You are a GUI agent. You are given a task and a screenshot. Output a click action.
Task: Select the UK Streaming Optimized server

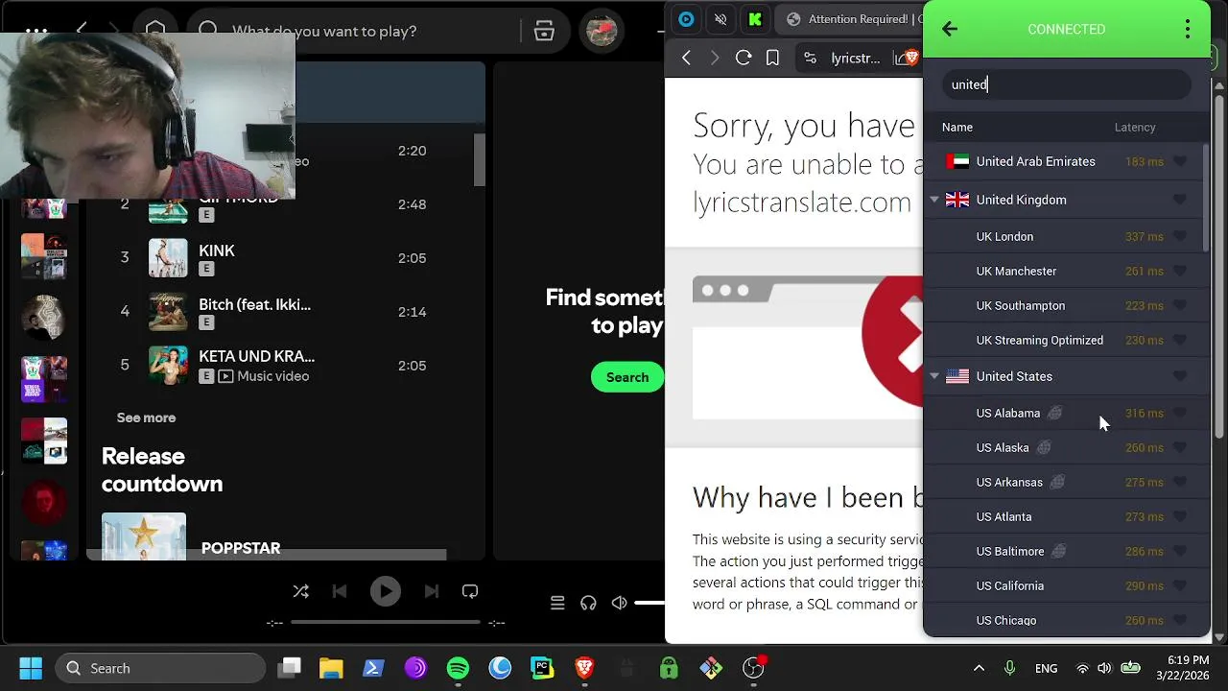coord(1065,340)
